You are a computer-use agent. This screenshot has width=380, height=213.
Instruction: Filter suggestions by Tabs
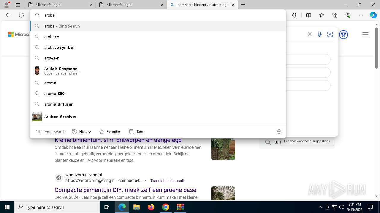[136, 132]
